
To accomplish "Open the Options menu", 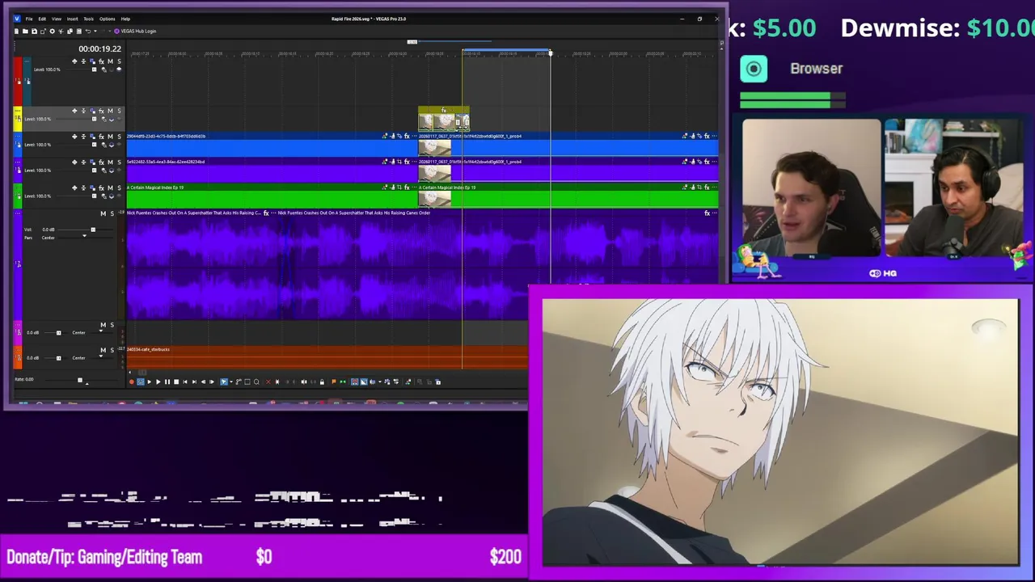I will [x=107, y=19].
